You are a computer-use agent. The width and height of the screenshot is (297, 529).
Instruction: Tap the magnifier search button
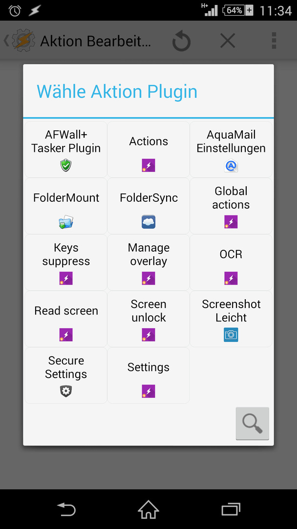click(x=252, y=423)
